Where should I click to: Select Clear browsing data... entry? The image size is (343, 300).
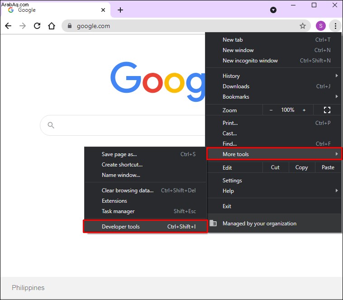tap(145, 190)
